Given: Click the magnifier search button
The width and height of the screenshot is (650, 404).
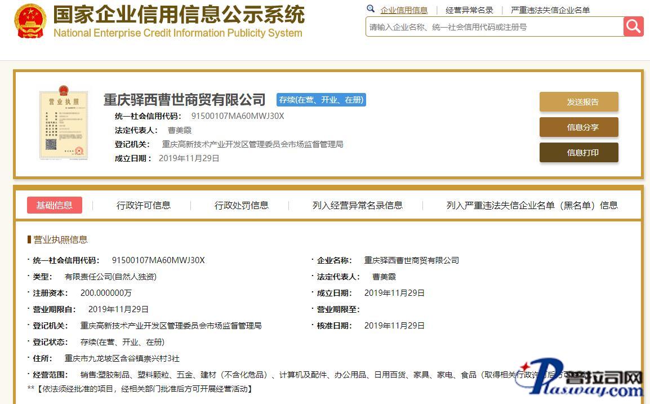Looking at the screenshot, I should (x=633, y=26).
